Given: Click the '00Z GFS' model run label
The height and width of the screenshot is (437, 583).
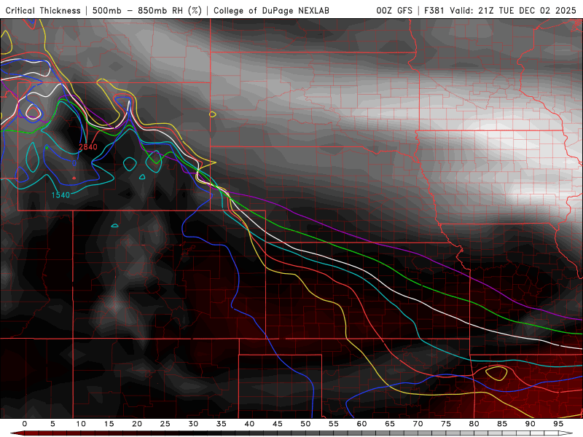Looking at the screenshot, I should tap(394, 10).
